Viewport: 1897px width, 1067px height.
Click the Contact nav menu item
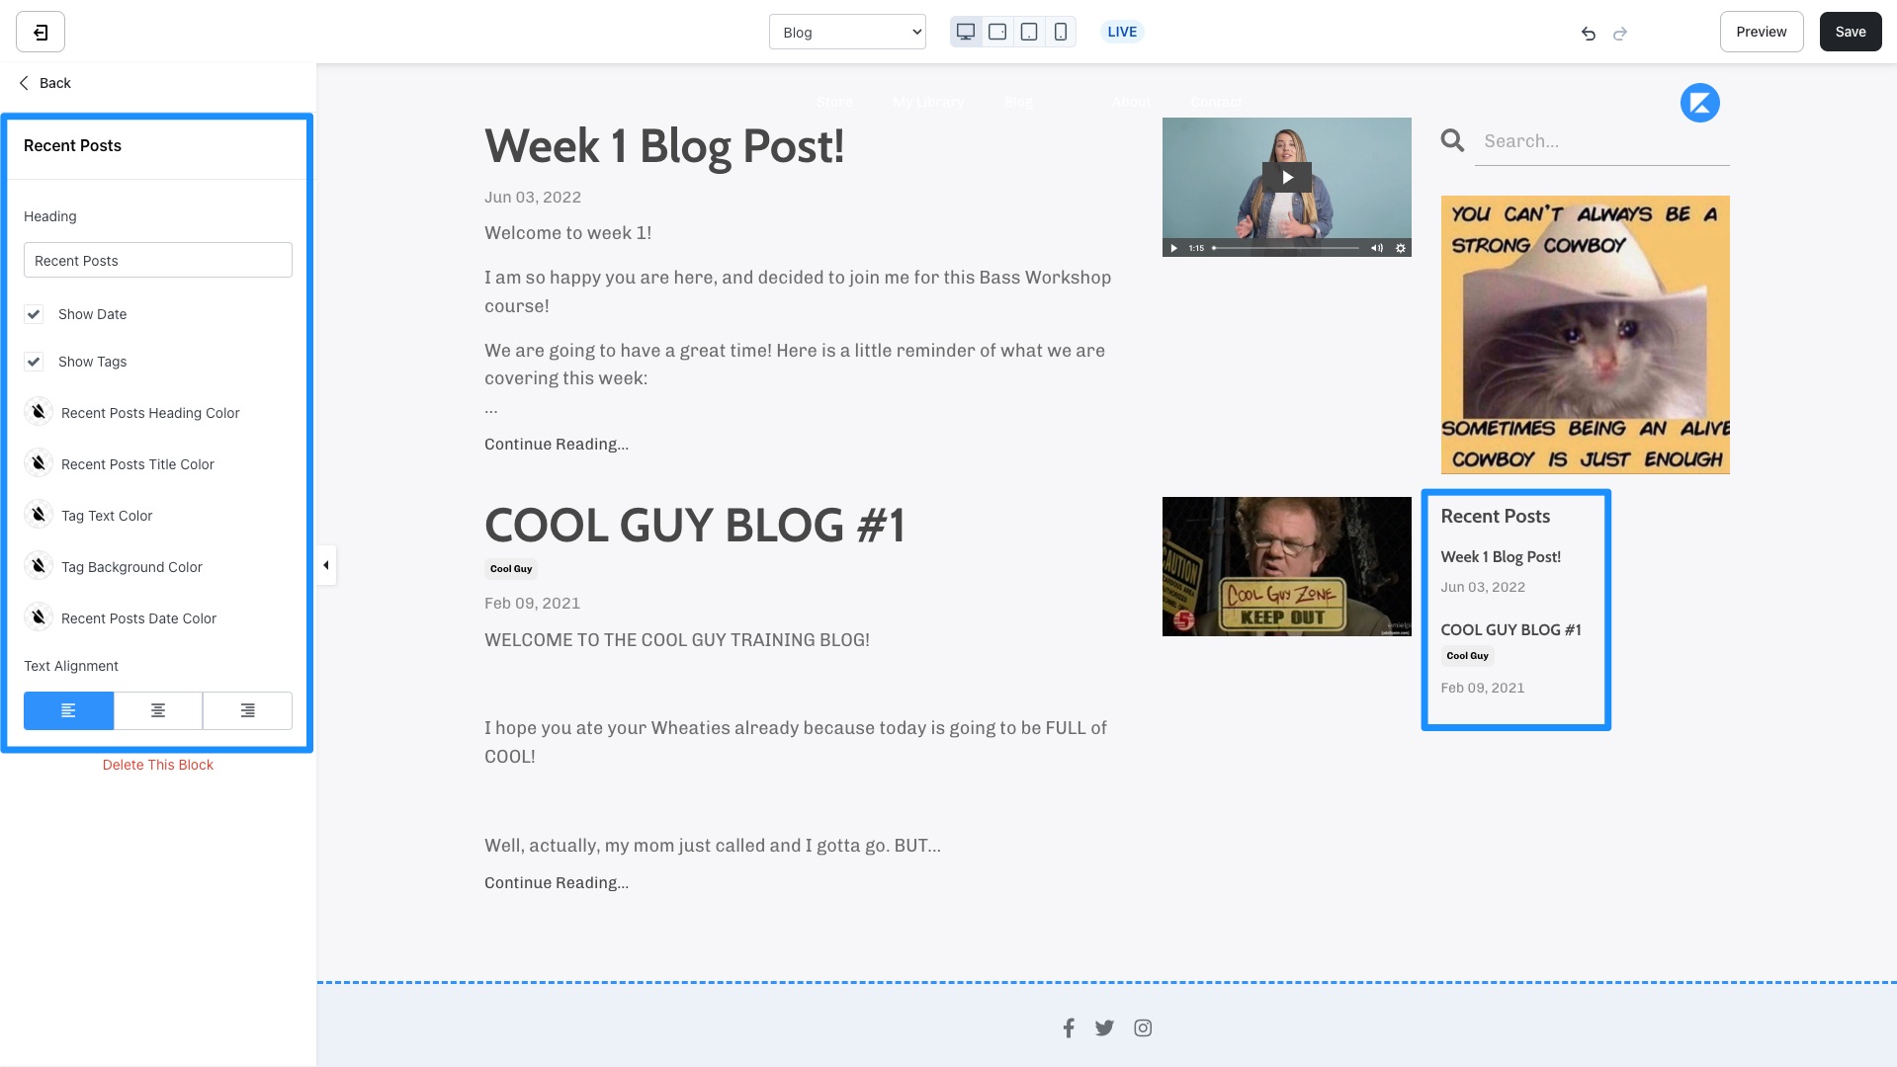(x=1216, y=102)
